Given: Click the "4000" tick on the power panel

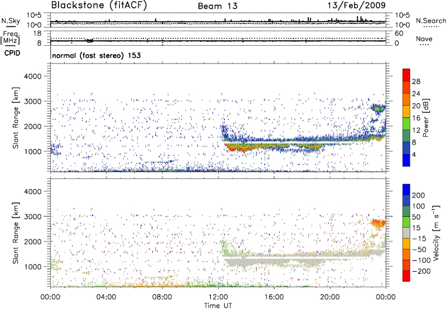Looking at the screenshot, I should (x=33, y=76).
